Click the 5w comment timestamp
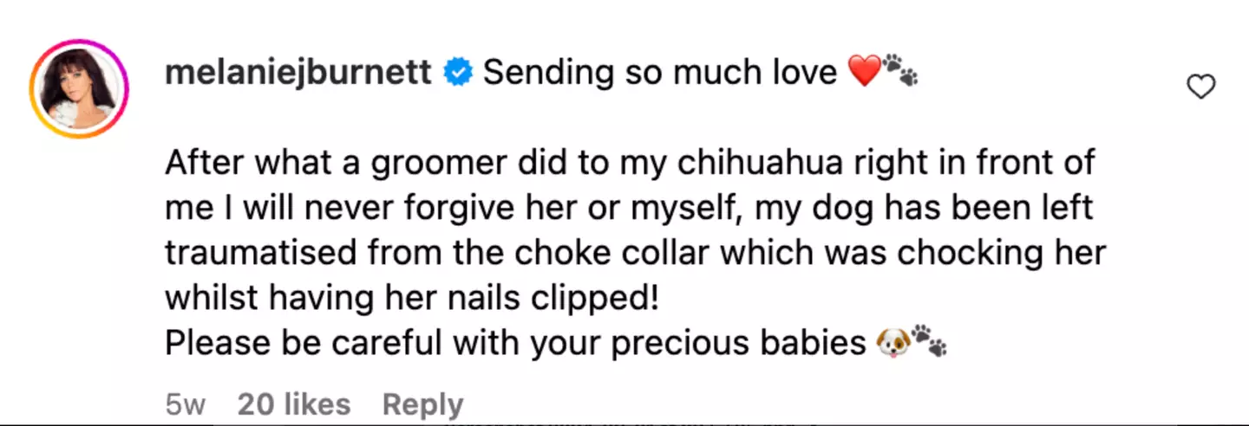 pyautogui.click(x=186, y=404)
